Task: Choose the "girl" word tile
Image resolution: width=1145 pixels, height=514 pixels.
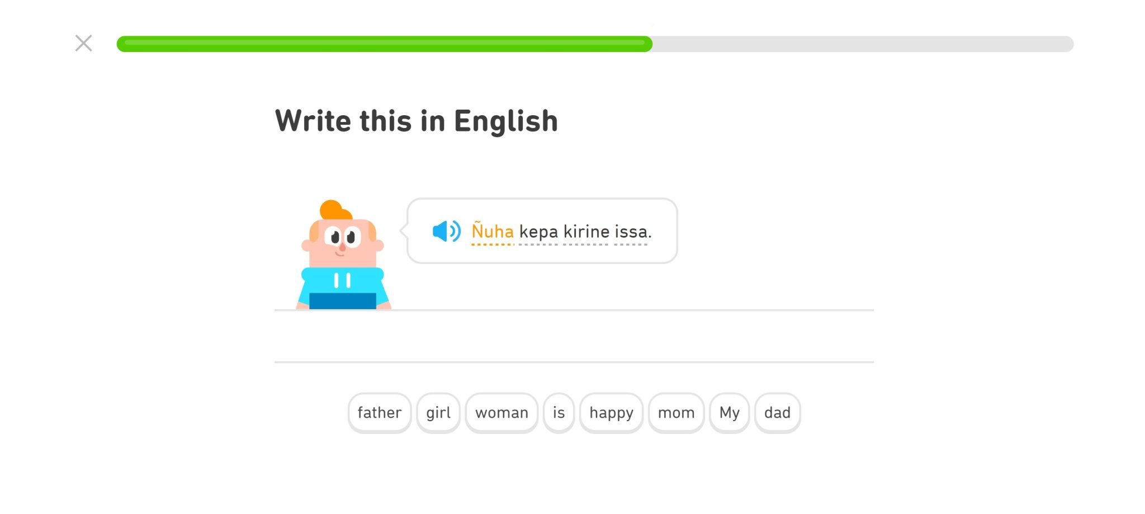Action: tap(438, 413)
